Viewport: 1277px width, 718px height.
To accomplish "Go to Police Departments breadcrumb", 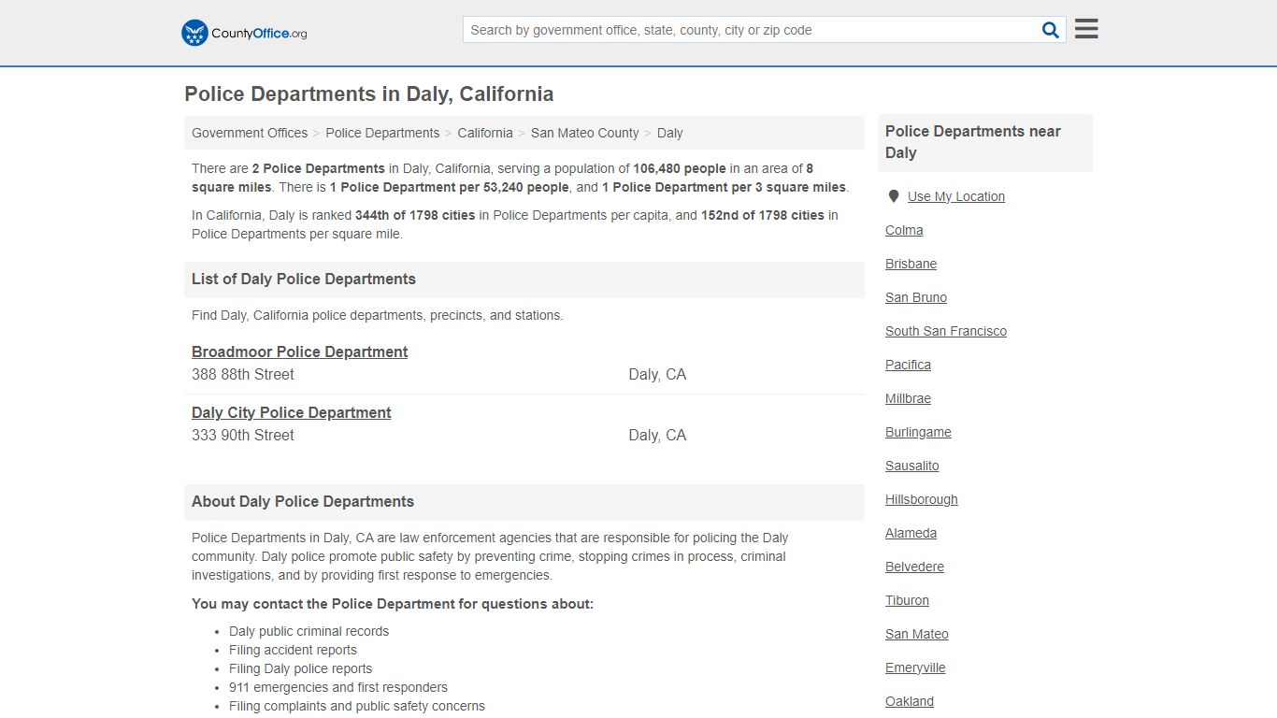I will [382, 133].
